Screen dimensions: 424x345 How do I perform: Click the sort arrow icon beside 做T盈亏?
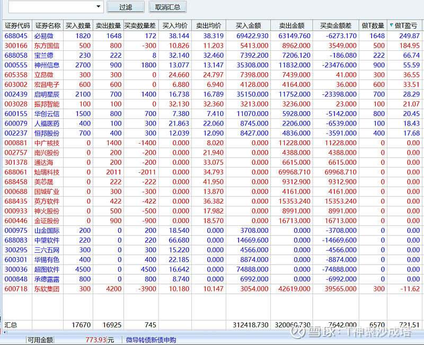(x=391, y=25)
